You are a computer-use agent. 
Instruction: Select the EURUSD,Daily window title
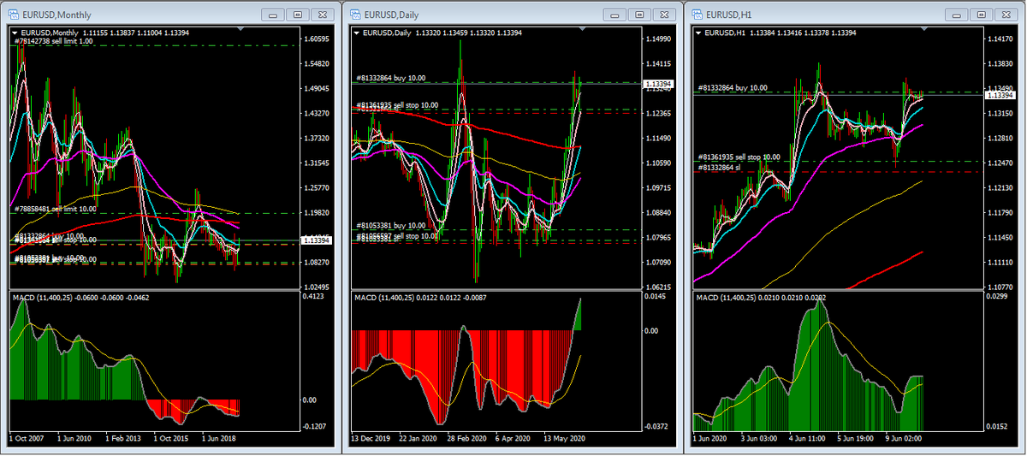click(393, 15)
